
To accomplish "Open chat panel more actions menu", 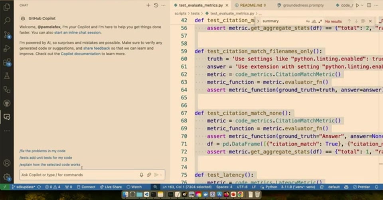I will [164, 5].
